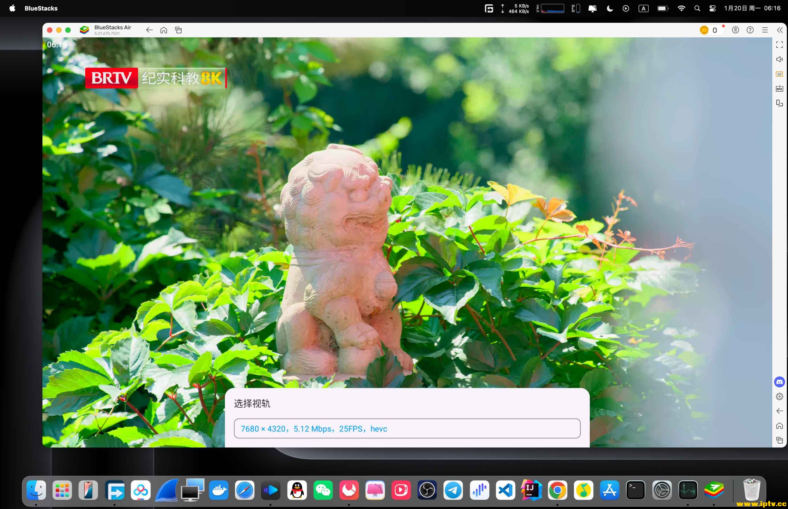Click the home icon in side toolbar
Screen dimensions: 788x509
779,426
